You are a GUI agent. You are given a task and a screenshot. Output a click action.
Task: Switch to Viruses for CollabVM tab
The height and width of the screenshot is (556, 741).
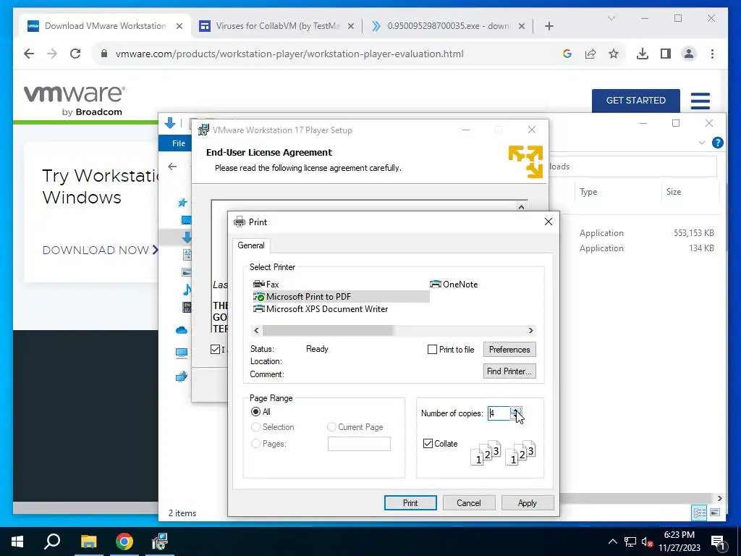[278, 26]
